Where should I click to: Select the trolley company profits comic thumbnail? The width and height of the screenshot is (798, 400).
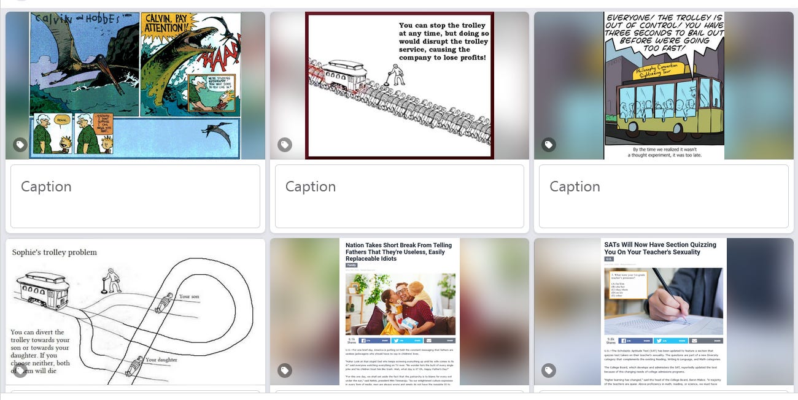pyautogui.click(x=400, y=86)
